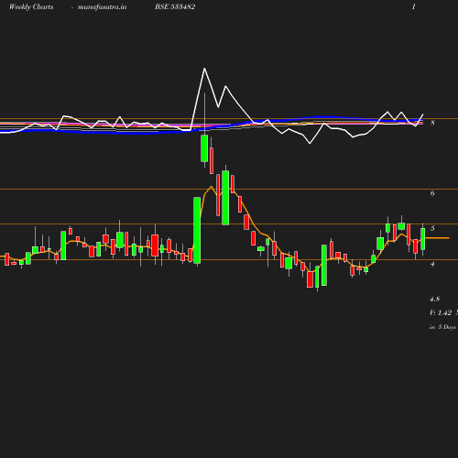This screenshot has width=458, height=458.
Task: Click the price axis label "5"
Action: click(x=432, y=228)
